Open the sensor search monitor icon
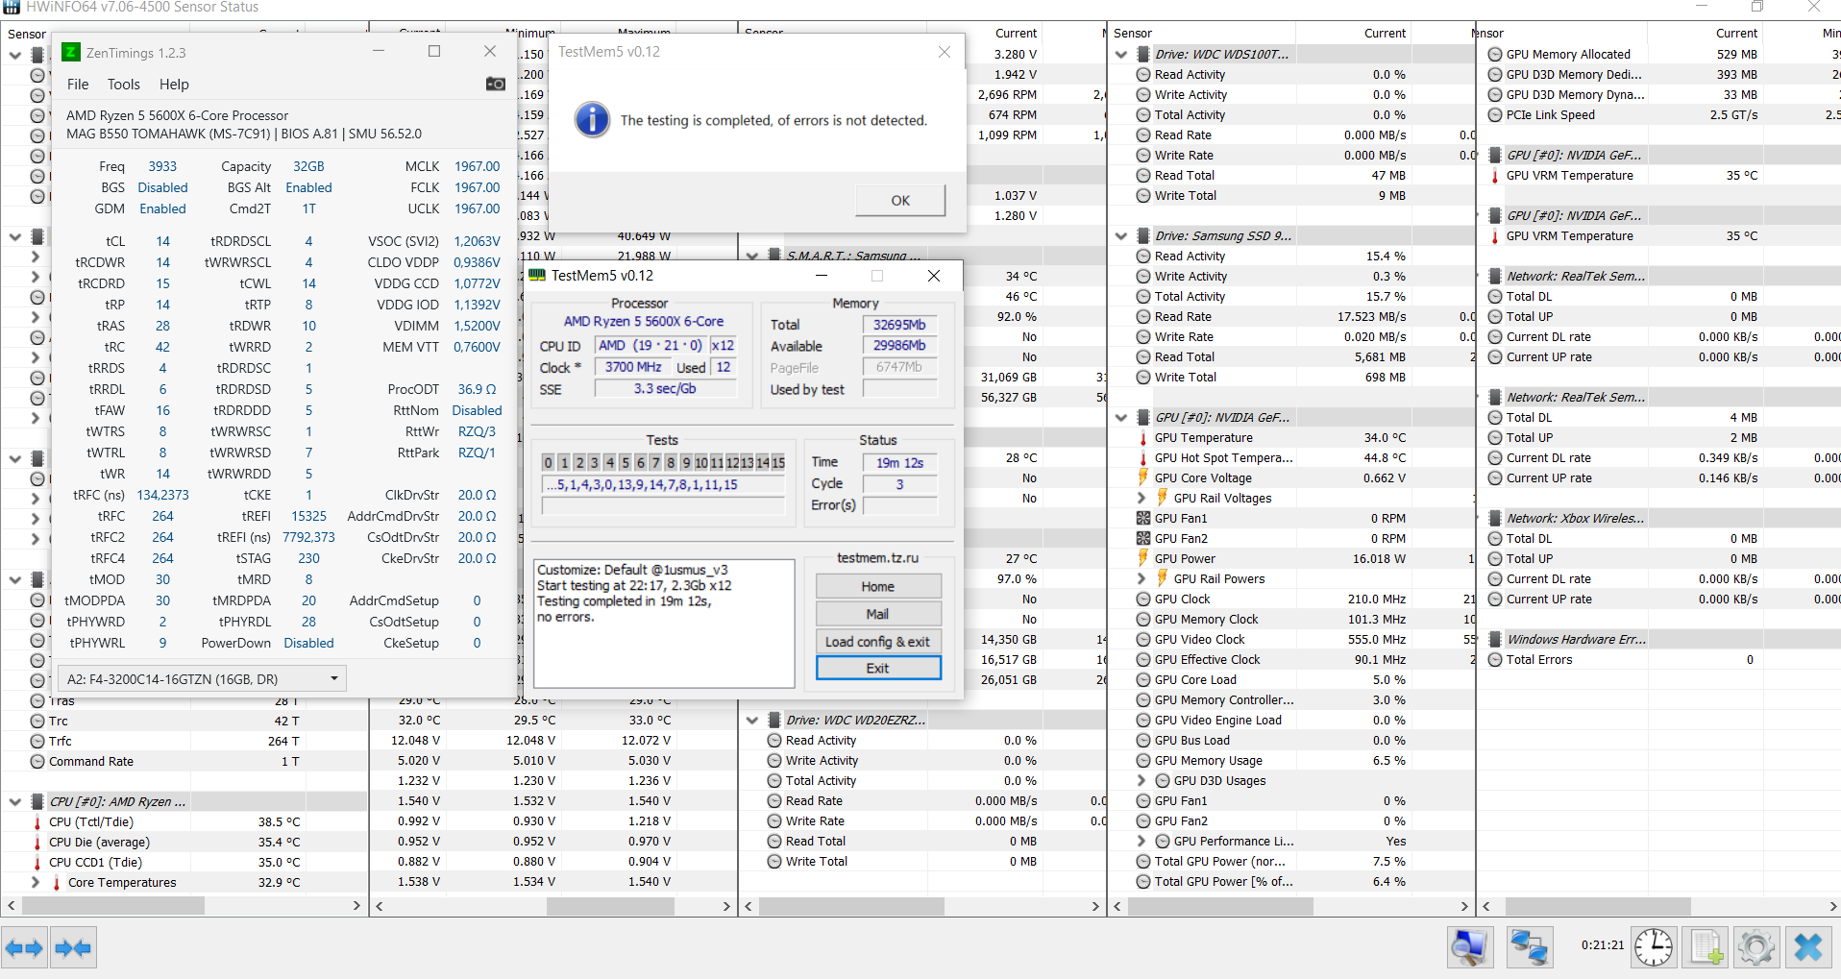Viewport: 1841px width, 979px height. tap(1470, 948)
